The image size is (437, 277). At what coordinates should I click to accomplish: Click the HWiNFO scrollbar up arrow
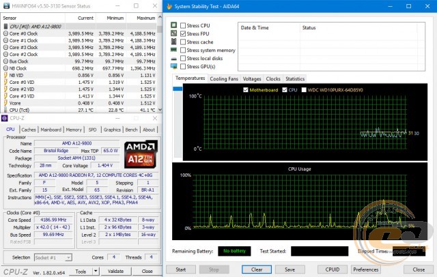(160, 17)
